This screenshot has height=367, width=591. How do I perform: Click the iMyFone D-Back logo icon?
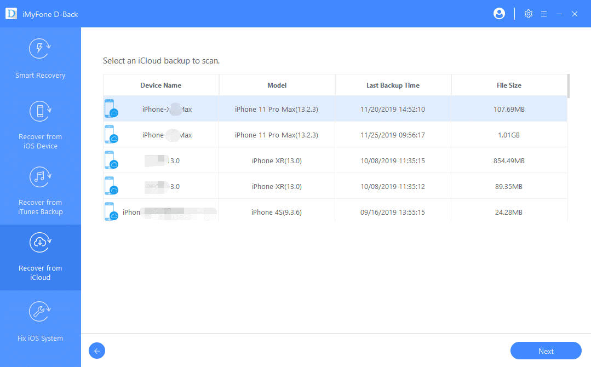pos(11,14)
